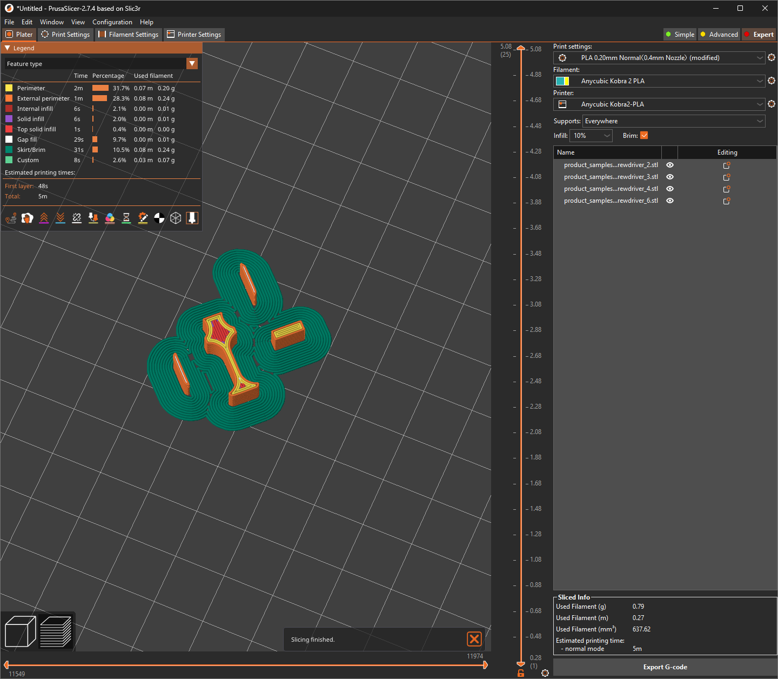Click vertical layer slider bottom handle
The height and width of the screenshot is (679, 778).
(521, 663)
